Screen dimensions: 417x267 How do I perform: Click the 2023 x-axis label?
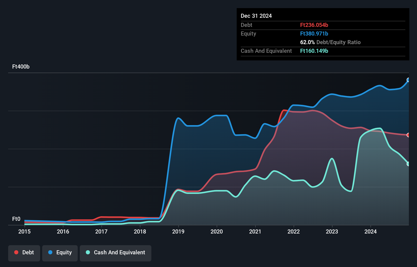(x=332, y=231)
